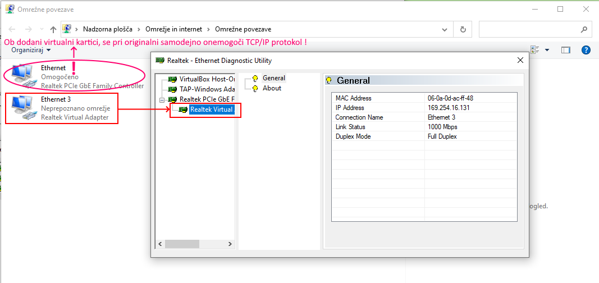This screenshot has width=599, height=283.
Task: Select Link Status value 1000 Mbps
Action: click(x=442, y=127)
